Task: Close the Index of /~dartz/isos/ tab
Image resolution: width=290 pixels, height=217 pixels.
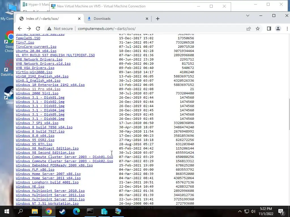Action: [79, 19]
